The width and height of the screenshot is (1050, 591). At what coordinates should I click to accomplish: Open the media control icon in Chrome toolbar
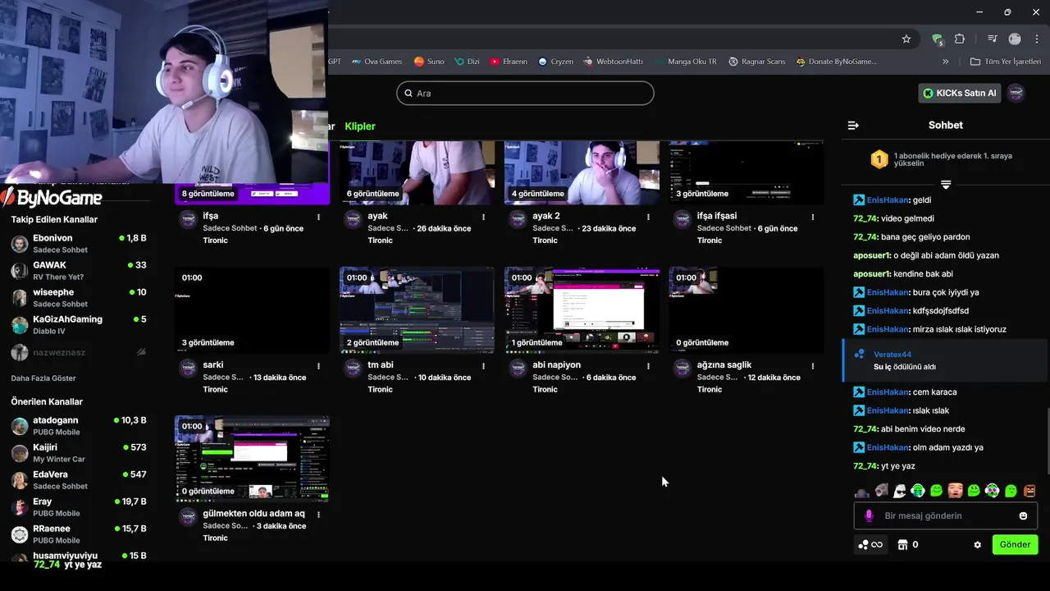pos(992,39)
